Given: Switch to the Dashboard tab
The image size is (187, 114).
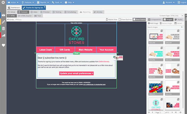Looking at the screenshot, I should [x=14, y=7].
